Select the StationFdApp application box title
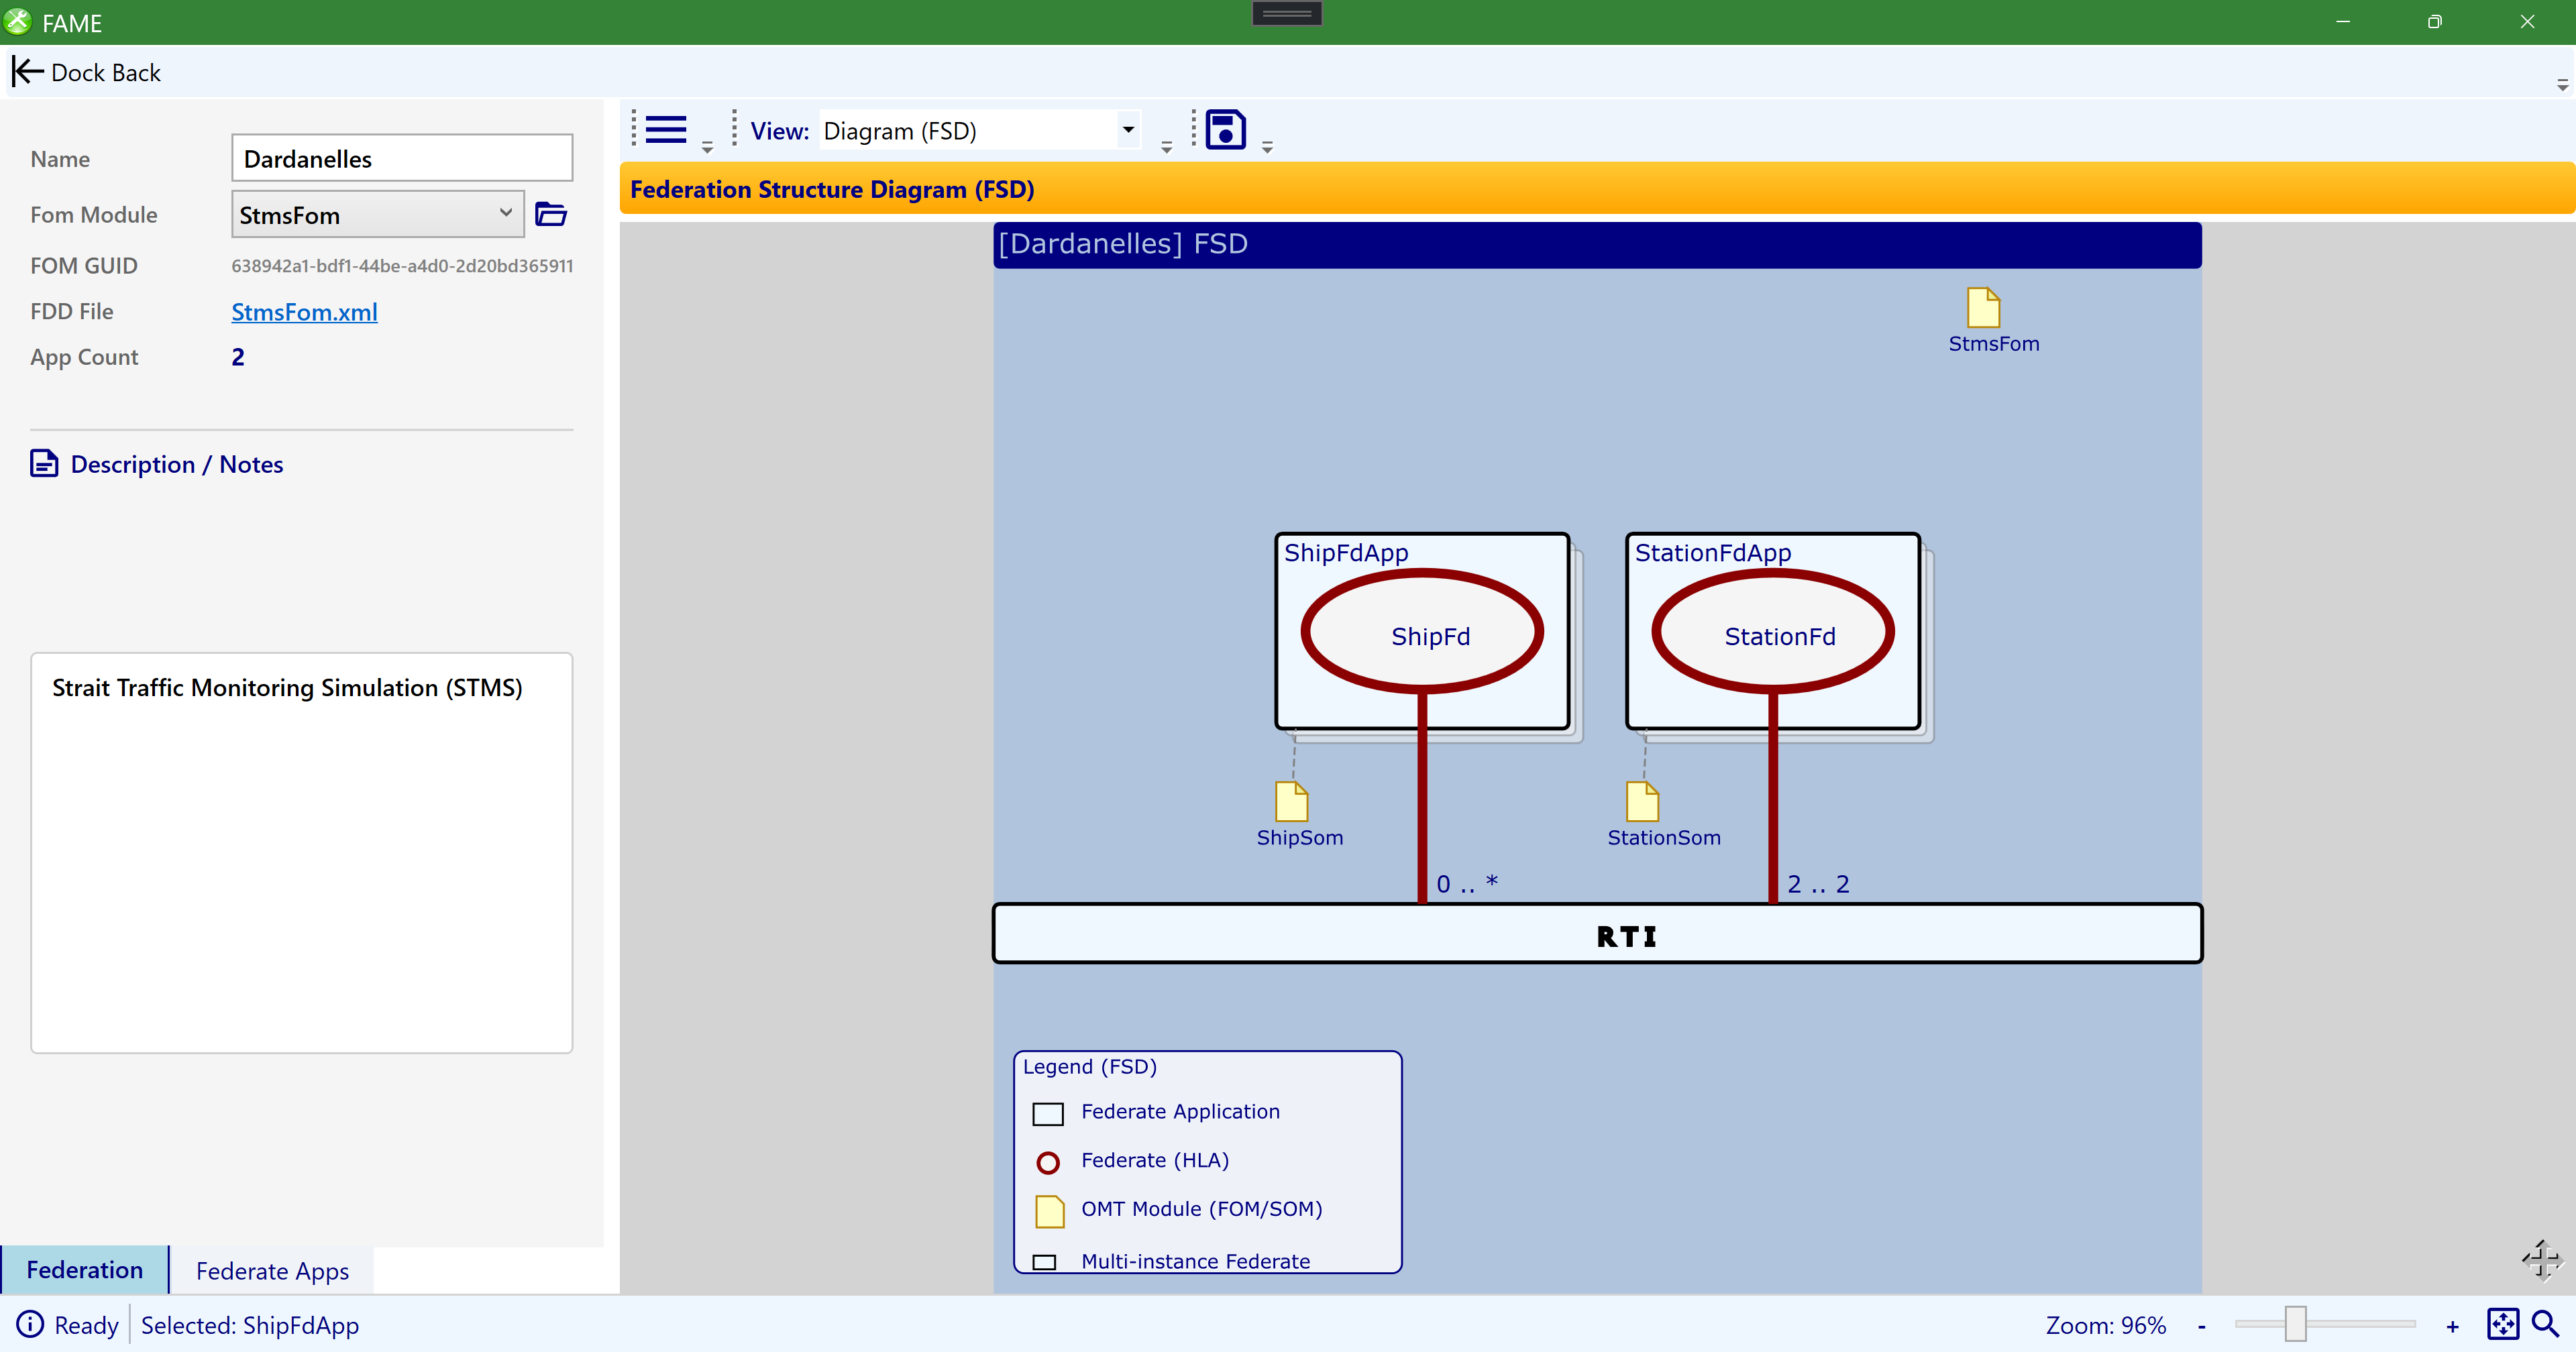This screenshot has width=2576, height=1352. click(1713, 553)
